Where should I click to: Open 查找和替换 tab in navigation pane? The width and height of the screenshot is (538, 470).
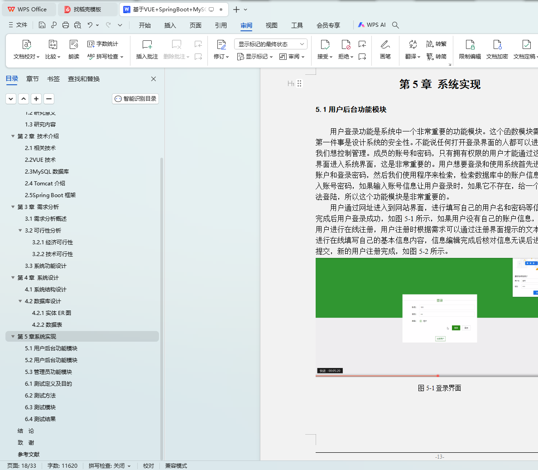coord(84,79)
